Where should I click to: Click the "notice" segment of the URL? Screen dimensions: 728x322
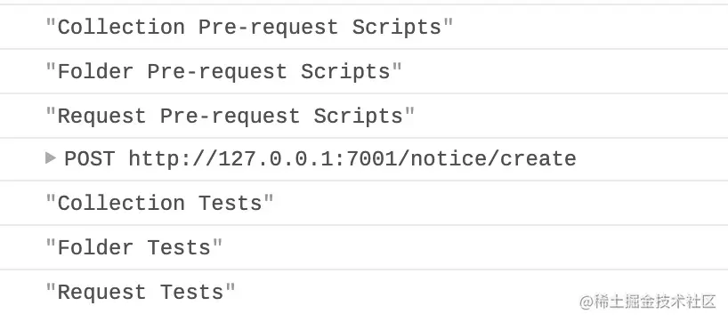coord(449,158)
